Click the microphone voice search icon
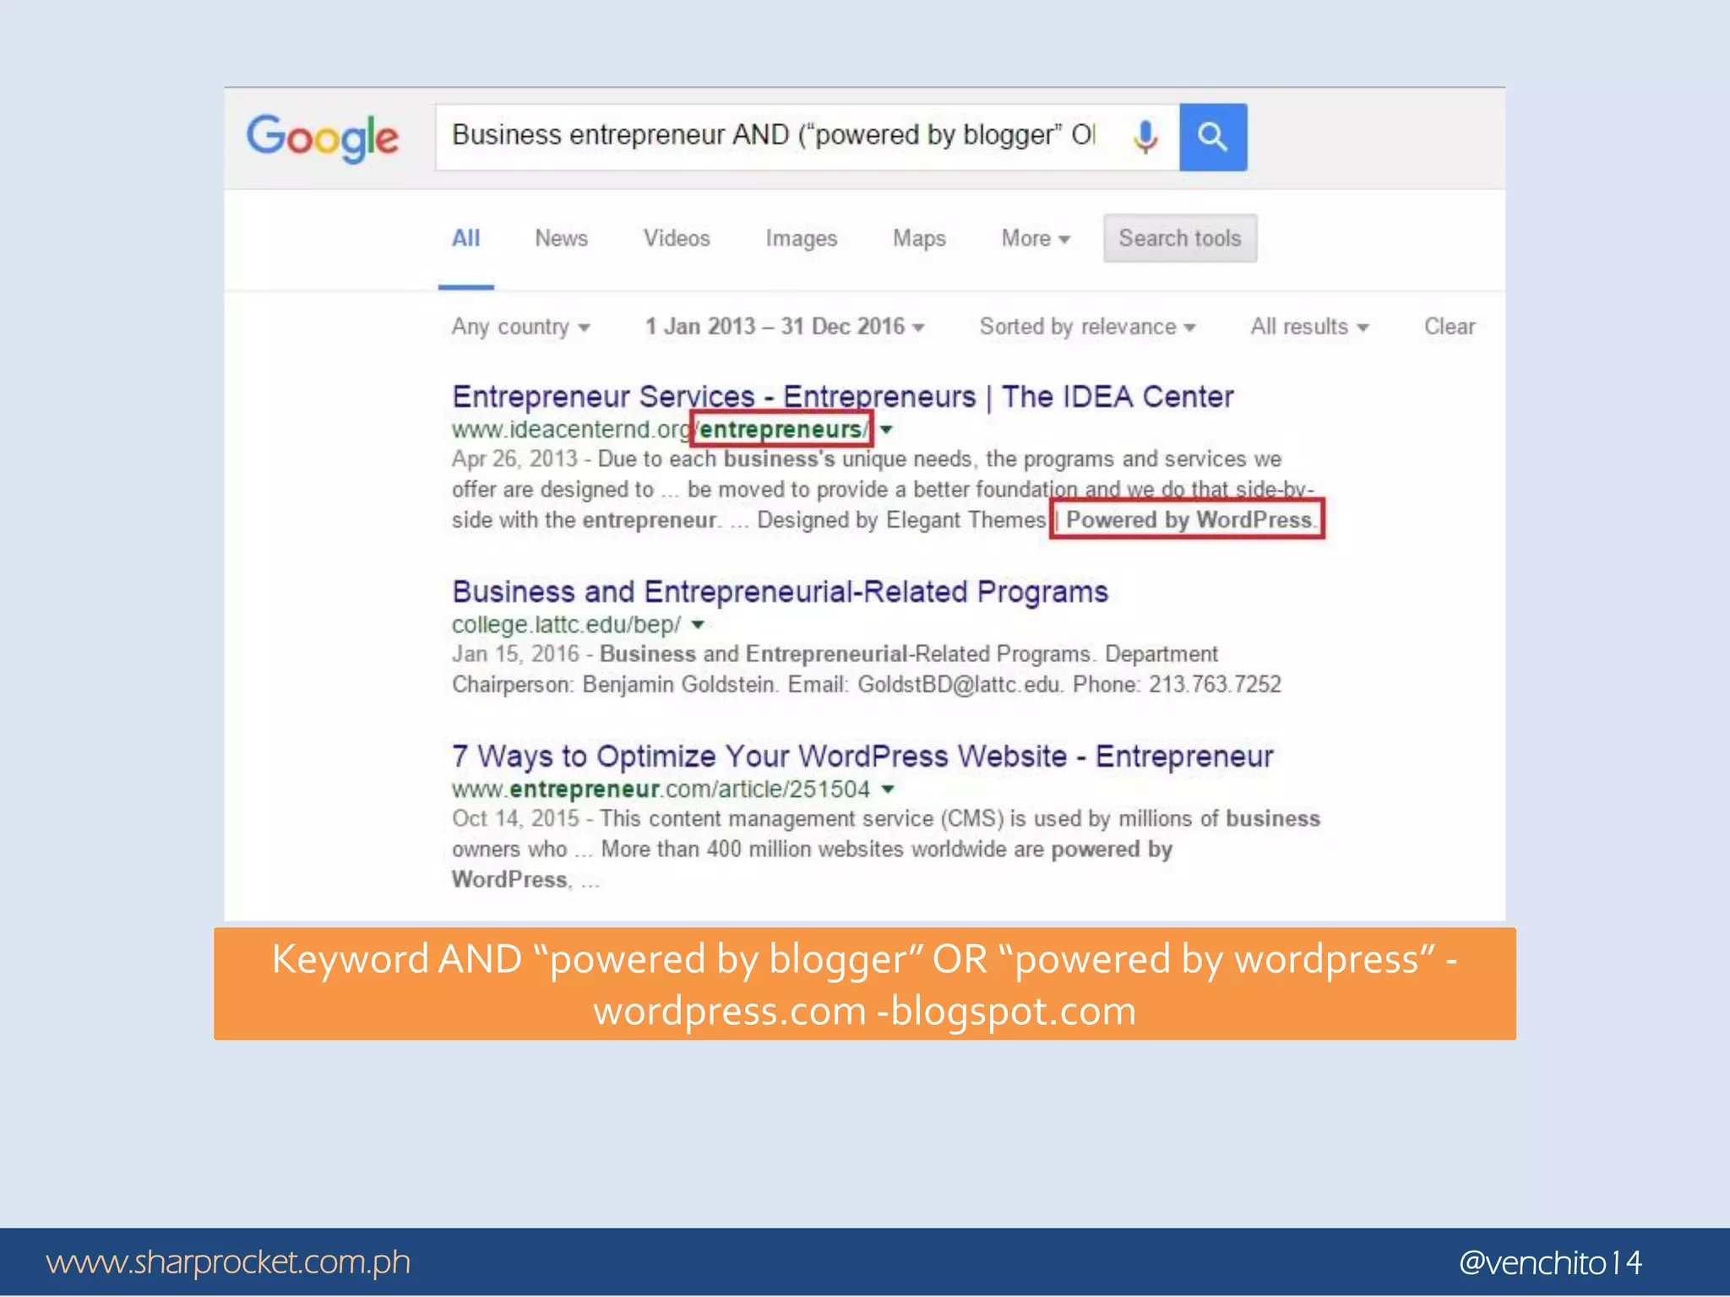Image resolution: width=1730 pixels, height=1297 pixels. coord(1145,137)
